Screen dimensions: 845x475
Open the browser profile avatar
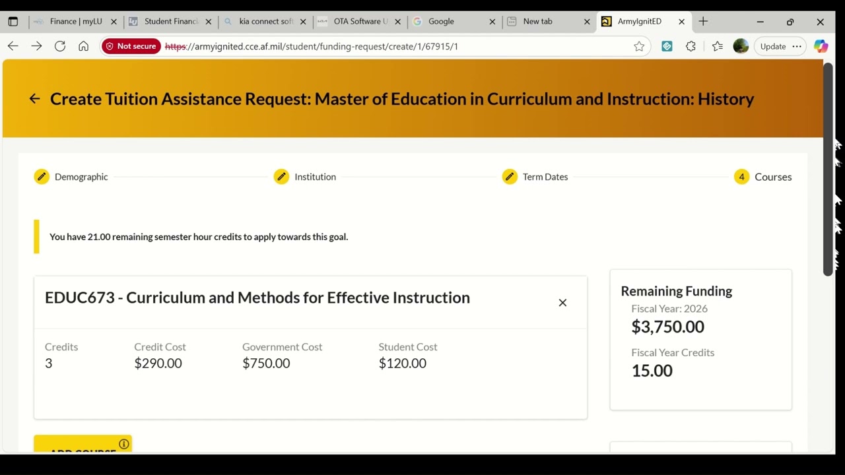(741, 46)
